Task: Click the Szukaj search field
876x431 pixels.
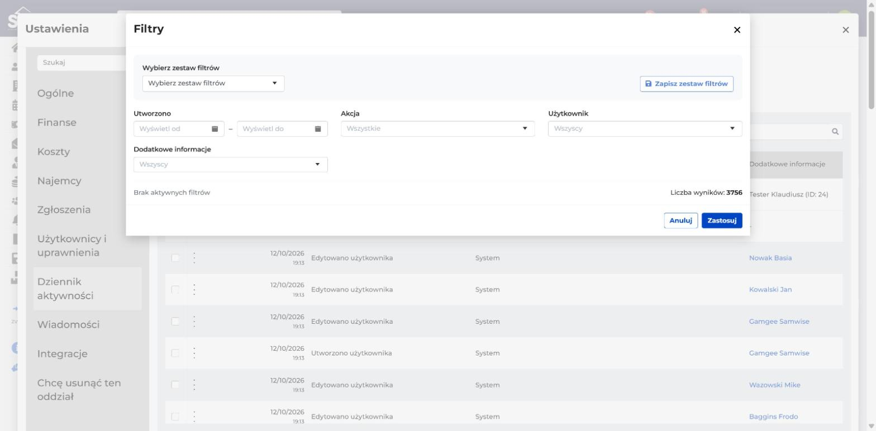Action: tap(82, 63)
